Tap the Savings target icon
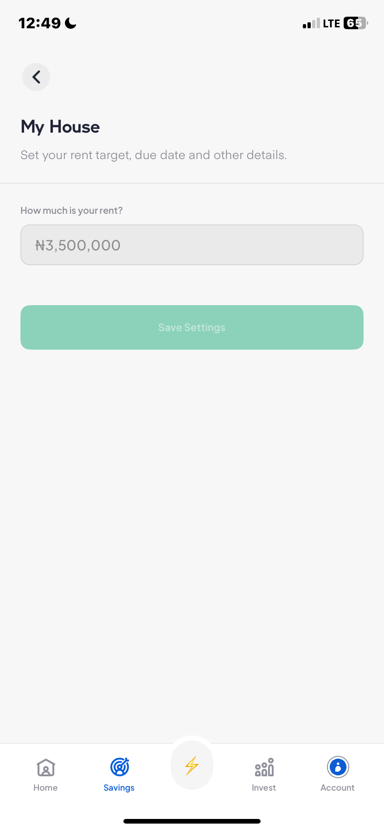 pyautogui.click(x=119, y=767)
